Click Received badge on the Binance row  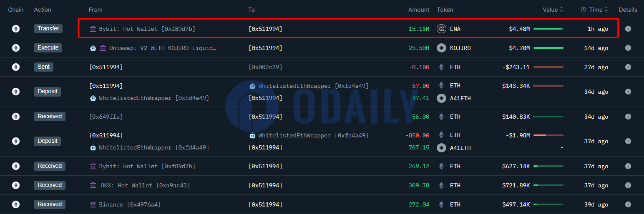pos(50,204)
